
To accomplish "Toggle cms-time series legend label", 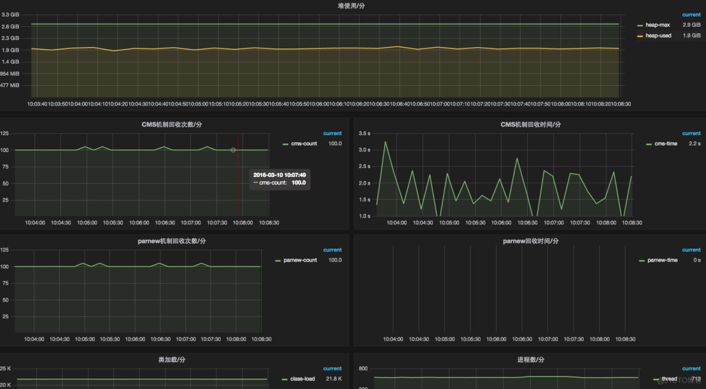I will [x=666, y=144].
